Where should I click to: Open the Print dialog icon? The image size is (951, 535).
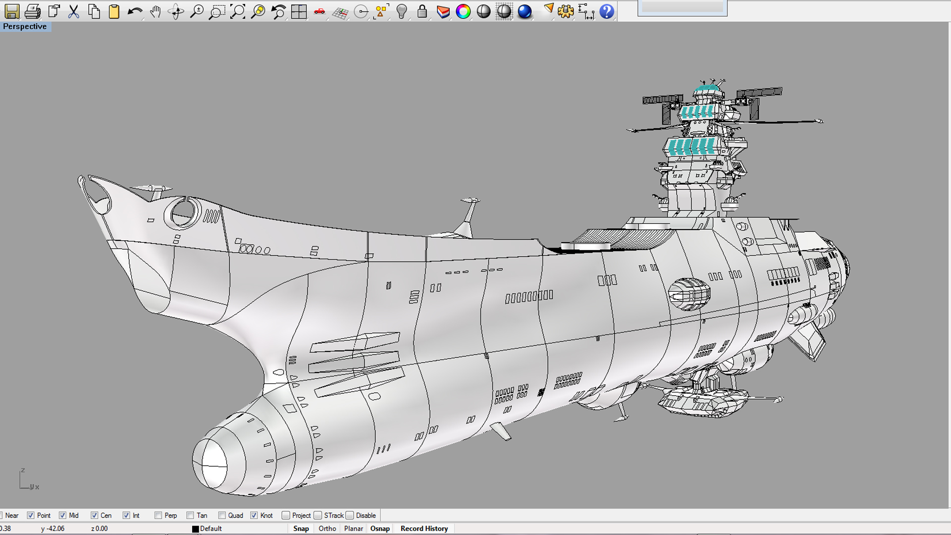click(33, 11)
